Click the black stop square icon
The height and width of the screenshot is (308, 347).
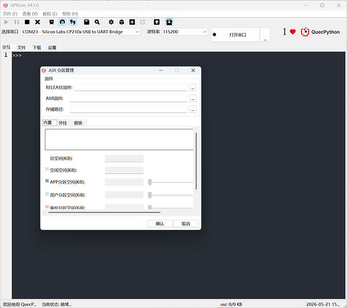point(27,22)
